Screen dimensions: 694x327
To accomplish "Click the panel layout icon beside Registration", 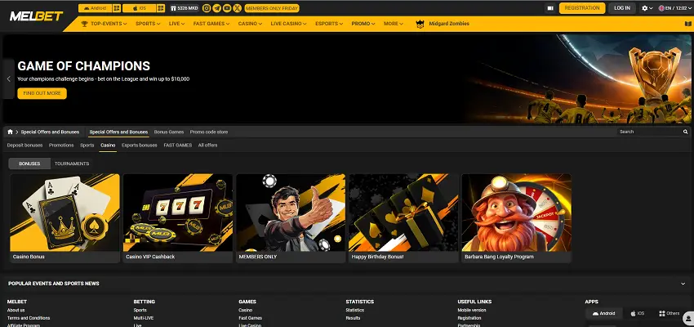I will (x=550, y=8).
